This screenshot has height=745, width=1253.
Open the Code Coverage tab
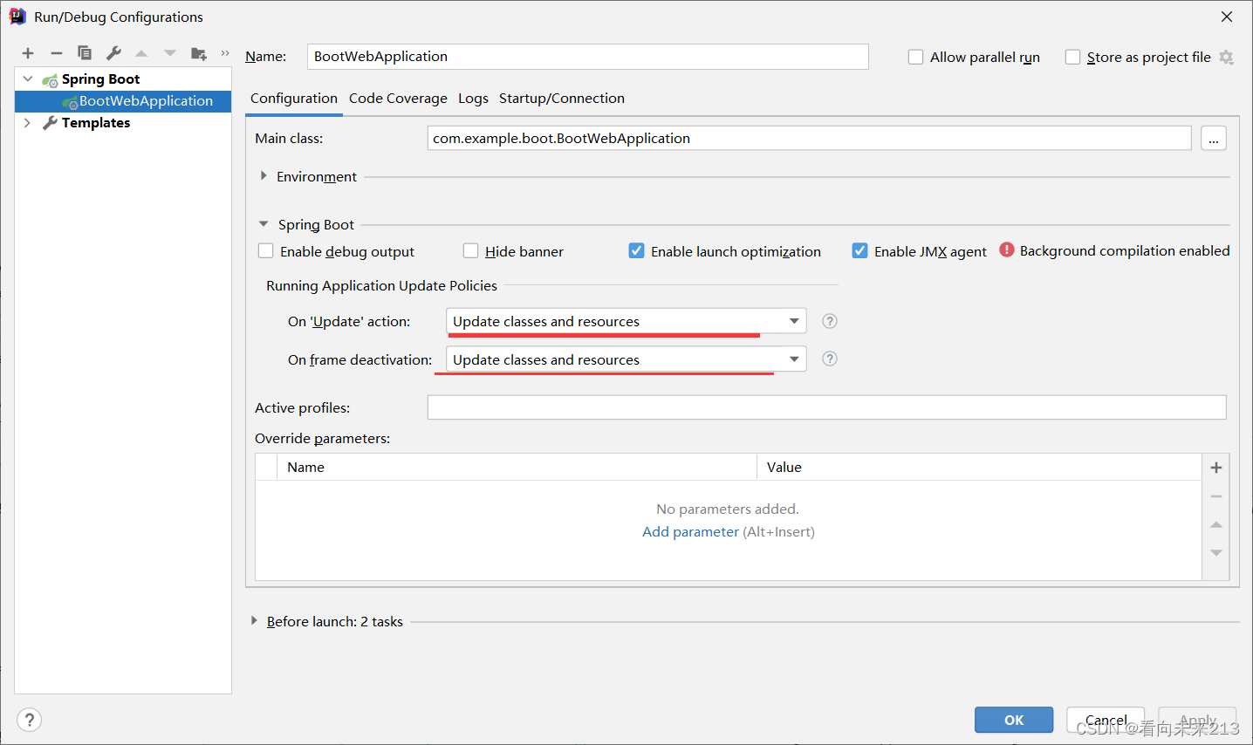click(x=398, y=99)
